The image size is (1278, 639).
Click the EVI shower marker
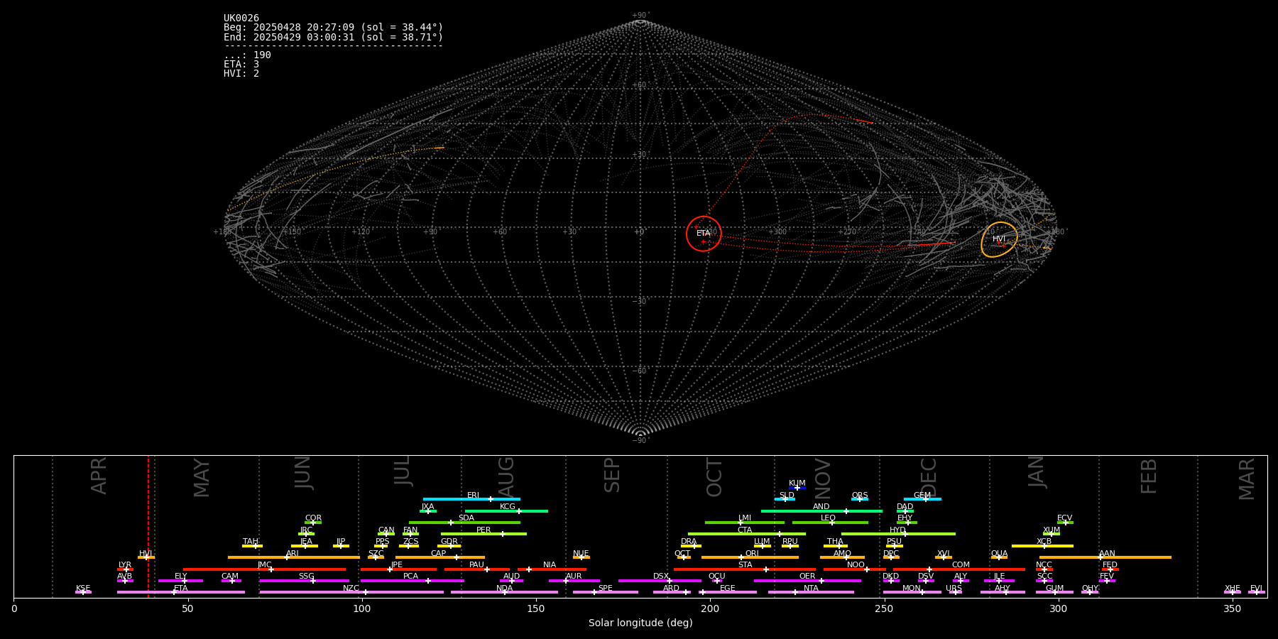(1256, 592)
